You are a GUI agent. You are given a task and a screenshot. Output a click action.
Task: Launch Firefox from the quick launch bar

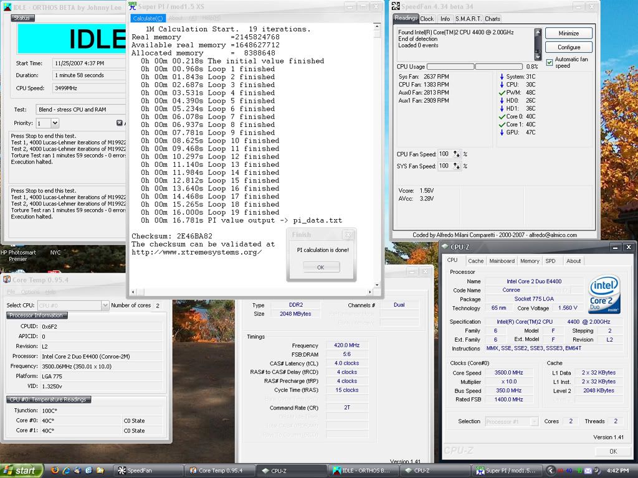pos(55,471)
